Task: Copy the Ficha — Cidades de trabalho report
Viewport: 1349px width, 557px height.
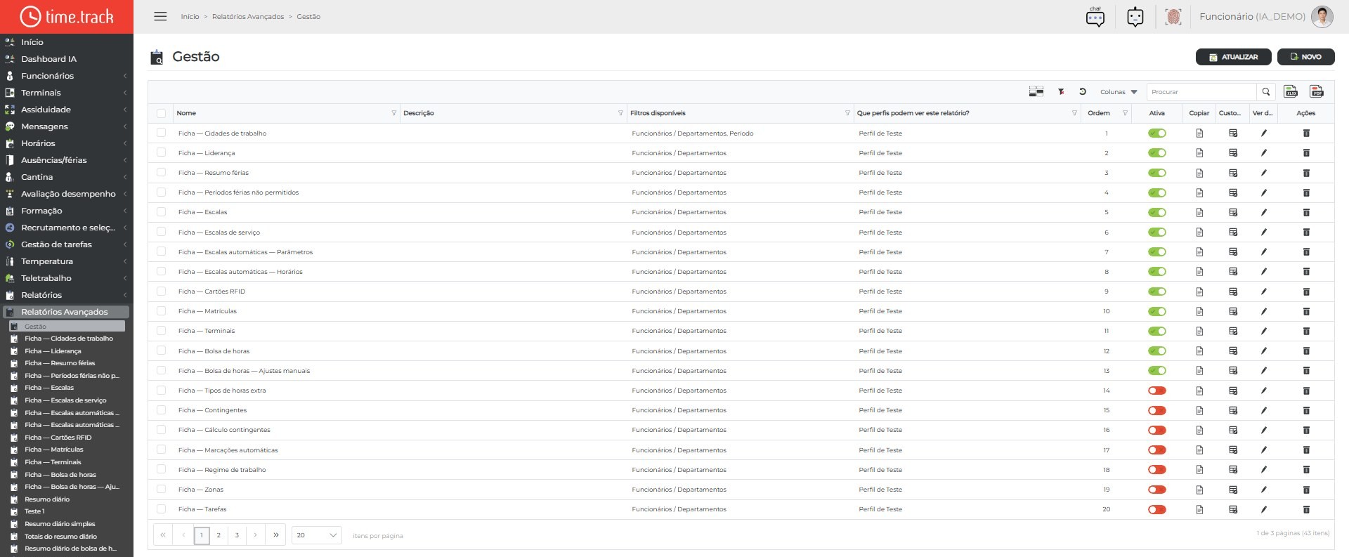Action: (1199, 133)
